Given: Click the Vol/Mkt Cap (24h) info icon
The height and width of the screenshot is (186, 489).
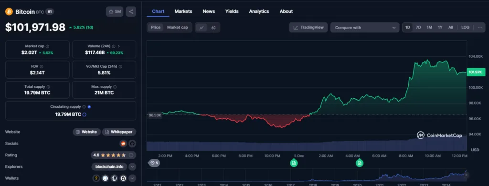Looking at the screenshot, I should 120,66.
